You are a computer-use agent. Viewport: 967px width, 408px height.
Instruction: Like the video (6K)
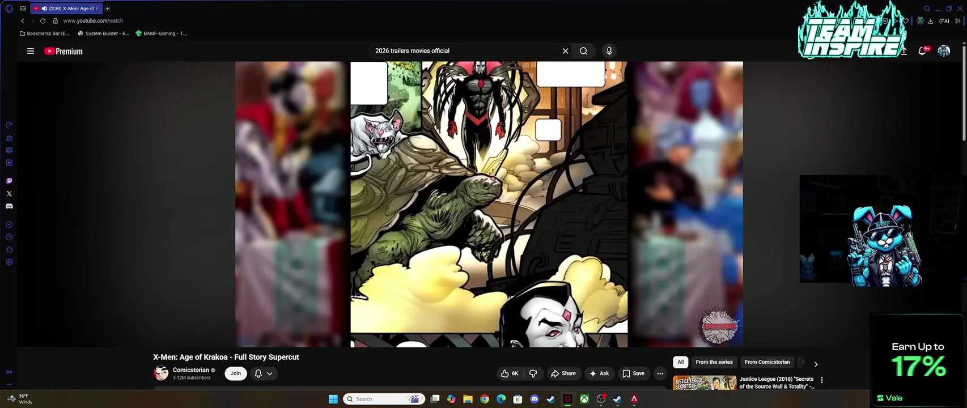pos(509,373)
